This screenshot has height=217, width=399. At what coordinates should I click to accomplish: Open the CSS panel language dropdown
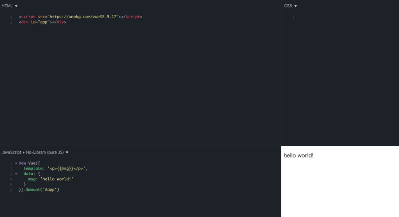[x=291, y=6]
